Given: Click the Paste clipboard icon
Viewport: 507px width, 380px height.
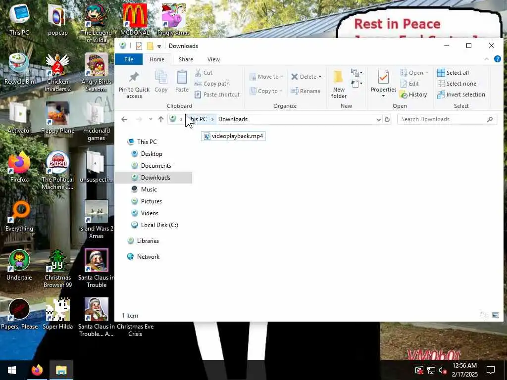Looking at the screenshot, I should pos(182,77).
